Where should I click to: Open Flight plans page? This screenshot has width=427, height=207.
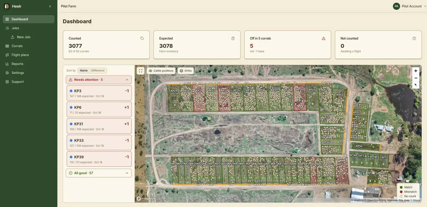pos(29,55)
